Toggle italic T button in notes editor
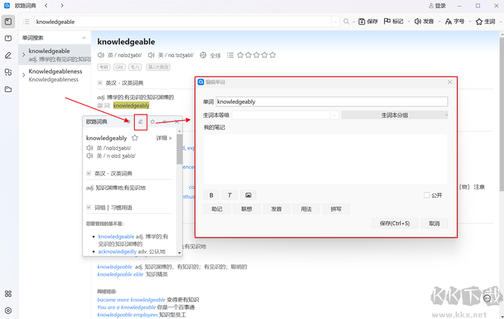The image size is (504, 319). [229, 195]
